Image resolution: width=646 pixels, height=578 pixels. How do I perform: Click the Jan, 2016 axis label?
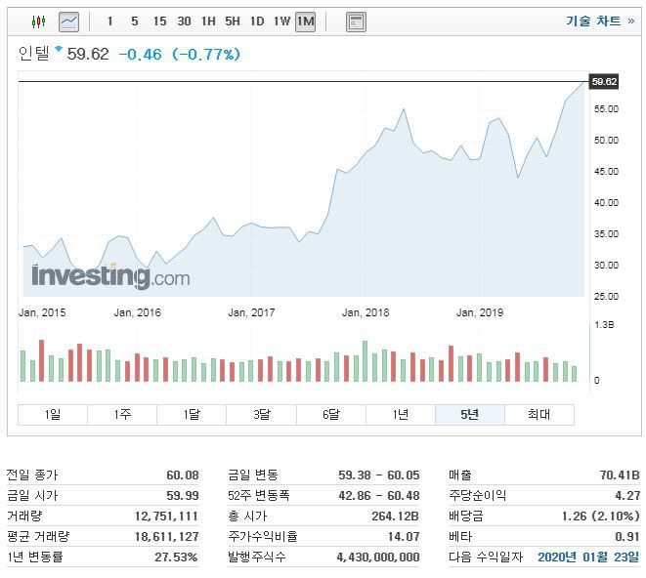(x=137, y=312)
